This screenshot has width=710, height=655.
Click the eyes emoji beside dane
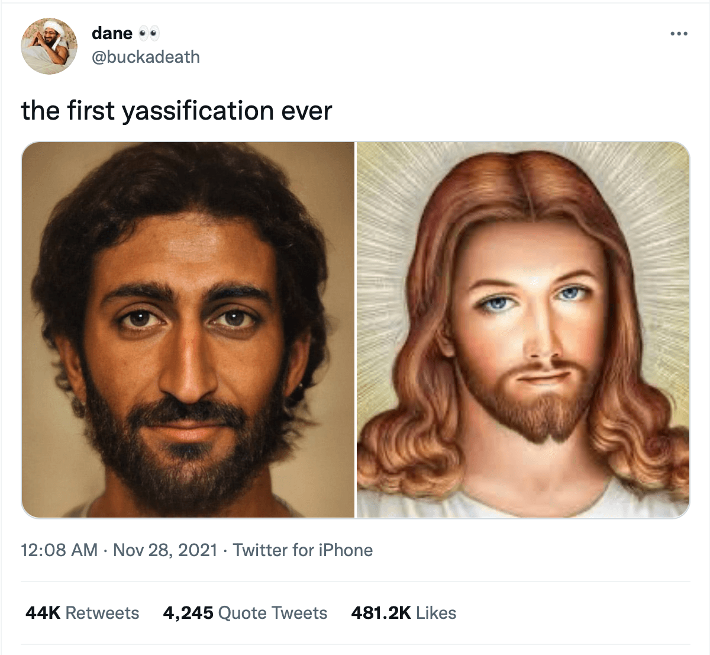149,34
